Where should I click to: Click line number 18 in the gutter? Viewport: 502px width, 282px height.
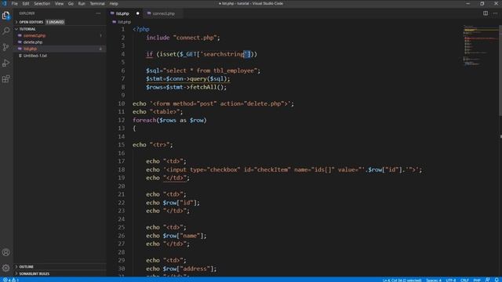pyautogui.click(x=122, y=169)
